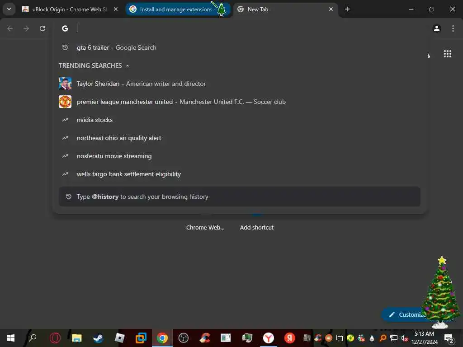Go forward with the forward arrow
Screen dimensions: 463x347
pyautogui.click(x=26, y=28)
